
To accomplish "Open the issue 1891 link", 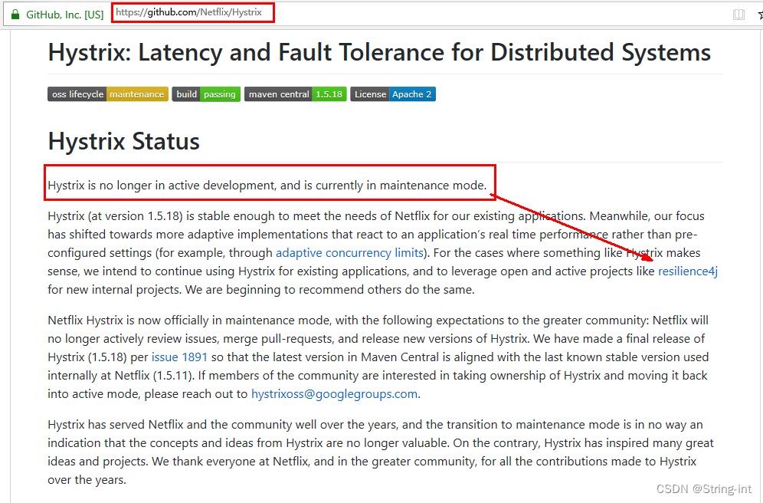I will tap(179, 357).
